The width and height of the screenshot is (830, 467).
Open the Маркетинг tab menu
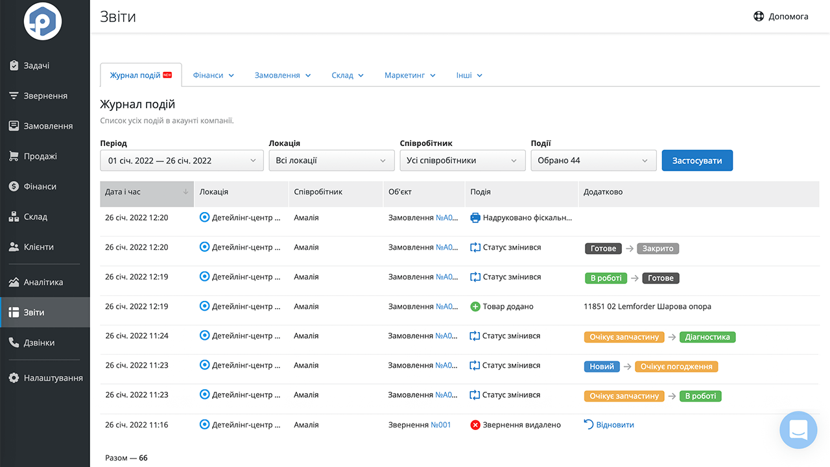(x=410, y=75)
